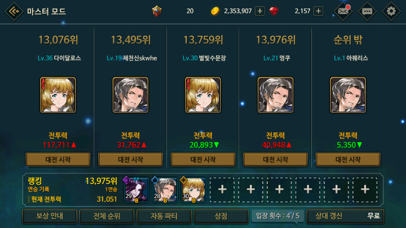Screen dimensions: 406x228
Task: Select level 30 blonde hero in party
Action: tap(193, 190)
